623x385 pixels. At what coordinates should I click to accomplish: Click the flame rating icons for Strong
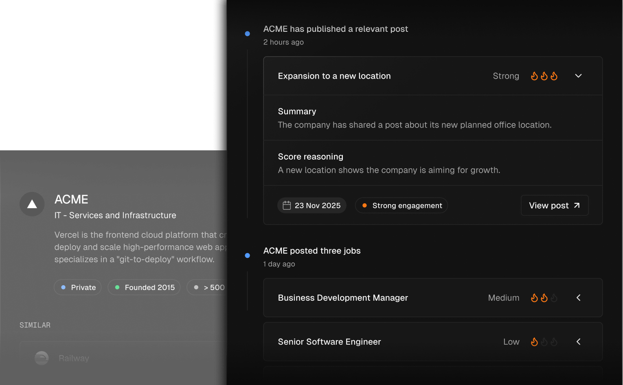(544, 76)
